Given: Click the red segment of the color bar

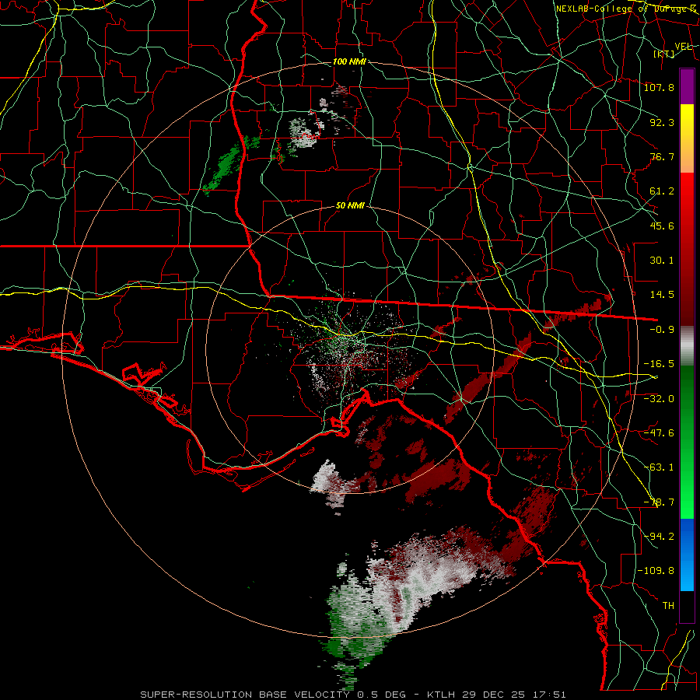Looking at the screenshot, I should coord(687,250).
